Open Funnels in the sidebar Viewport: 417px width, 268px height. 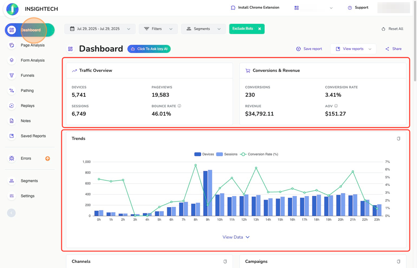27,75
